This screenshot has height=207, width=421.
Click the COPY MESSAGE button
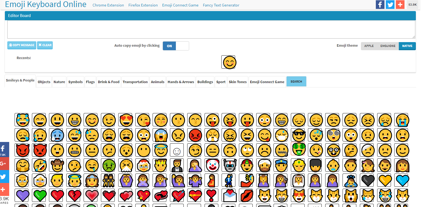click(x=22, y=45)
